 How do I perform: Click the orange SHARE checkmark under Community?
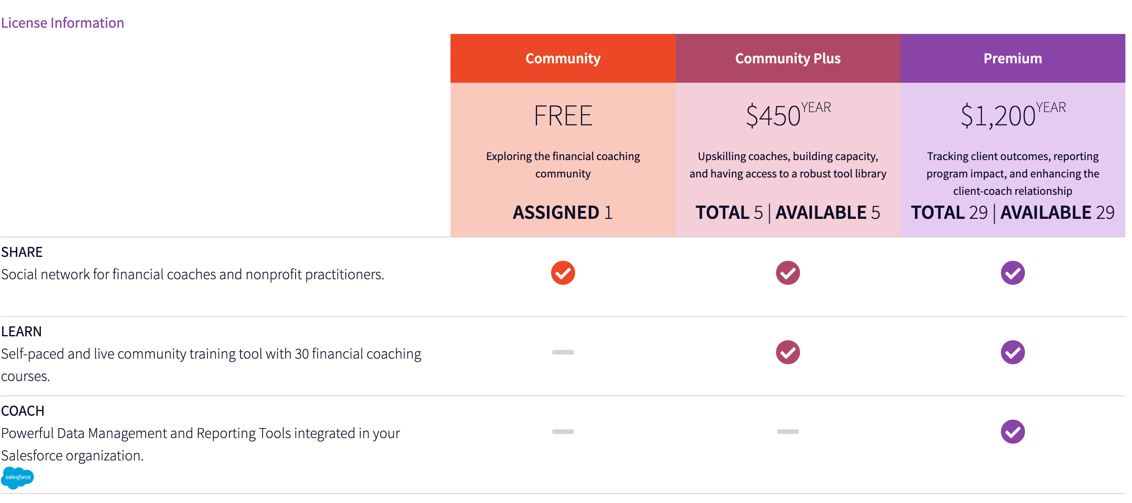click(563, 273)
